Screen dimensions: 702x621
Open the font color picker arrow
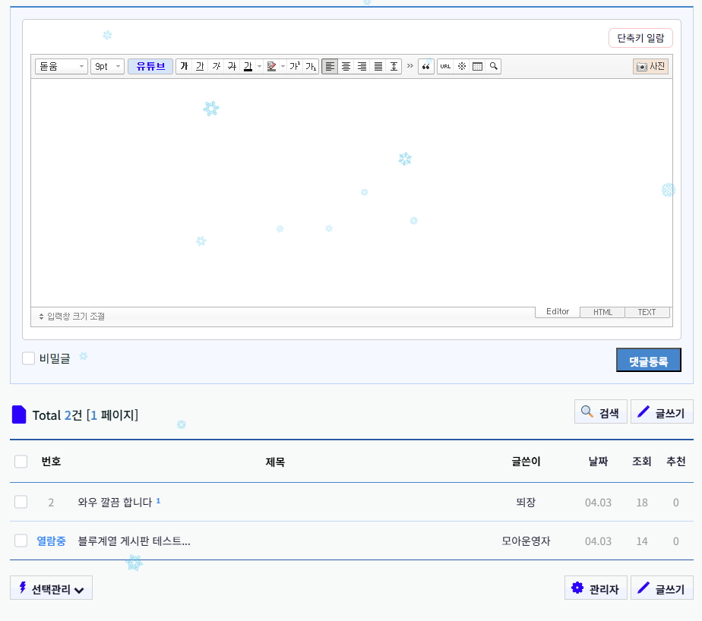coord(259,67)
